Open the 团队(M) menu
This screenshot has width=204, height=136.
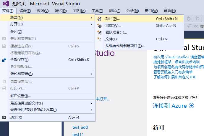[x=79, y=11]
